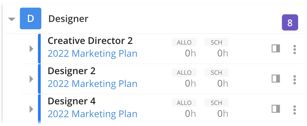The image size is (307, 126).
Task: Open 2022 Marketing Plan under Designer 4
Action: [92, 114]
